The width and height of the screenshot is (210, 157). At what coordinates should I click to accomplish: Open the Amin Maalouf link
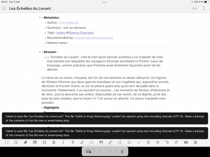69,23
